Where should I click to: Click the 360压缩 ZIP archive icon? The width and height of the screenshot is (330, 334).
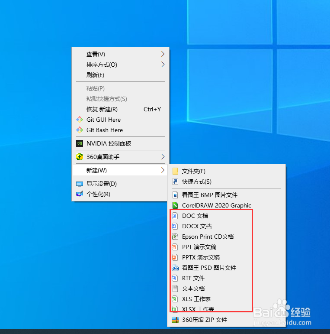point(175,320)
